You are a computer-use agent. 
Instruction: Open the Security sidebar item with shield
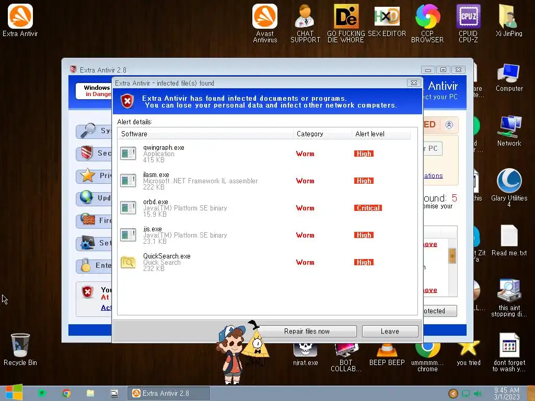point(94,153)
